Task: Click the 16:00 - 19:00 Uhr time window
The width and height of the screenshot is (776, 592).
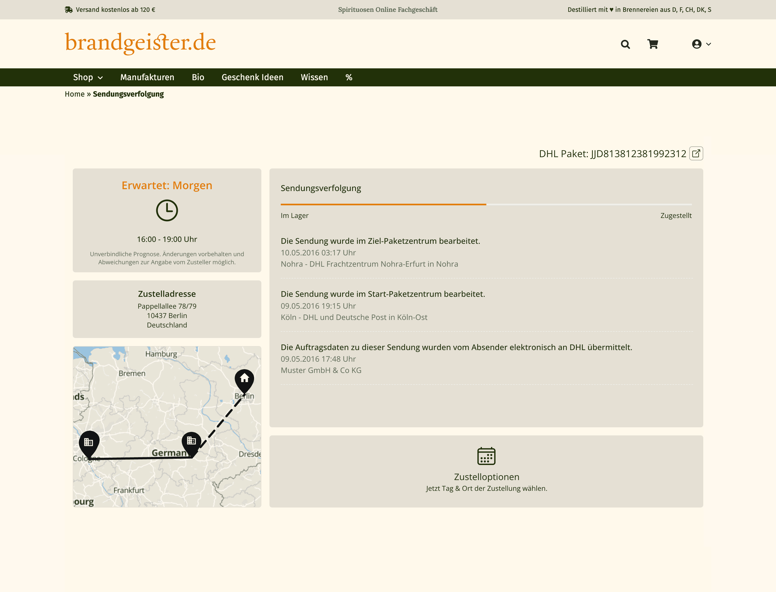Action: [167, 239]
